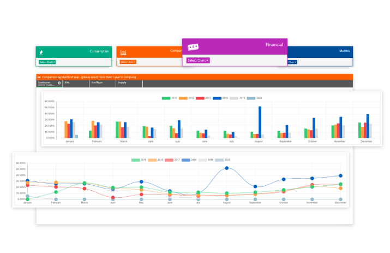
Task: Open the Select Chart dropdown under Financial
Action: point(198,60)
